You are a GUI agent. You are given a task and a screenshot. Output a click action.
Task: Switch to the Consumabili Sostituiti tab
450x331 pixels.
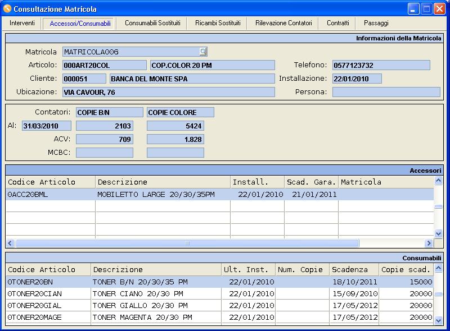pyautogui.click(x=152, y=23)
